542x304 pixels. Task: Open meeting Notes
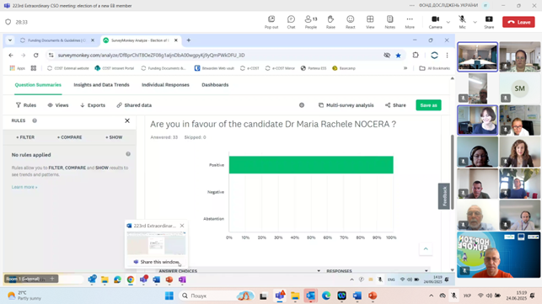[390, 22]
